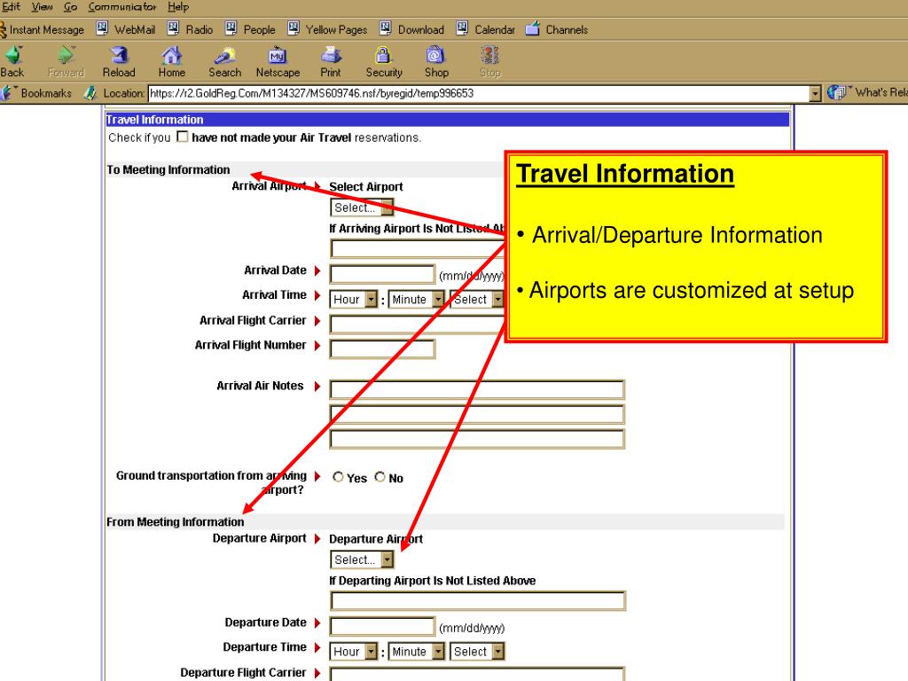
Task: Click the Forward navigation icon
Action: (66, 61)
